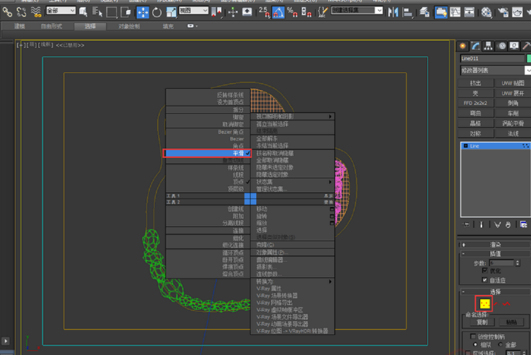Open the Utilities hammer panel tab
This screenshot has height=355, width=531.
[x=526, y=46]
